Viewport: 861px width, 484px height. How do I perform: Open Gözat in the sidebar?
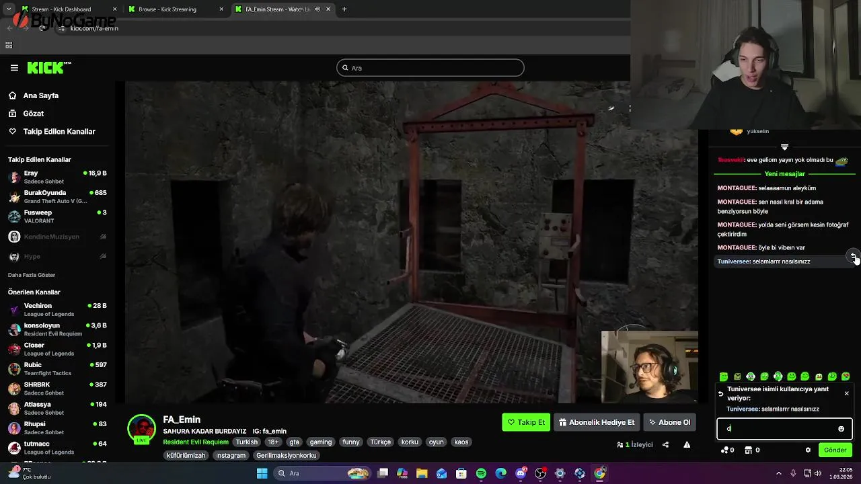click(33, 114)
